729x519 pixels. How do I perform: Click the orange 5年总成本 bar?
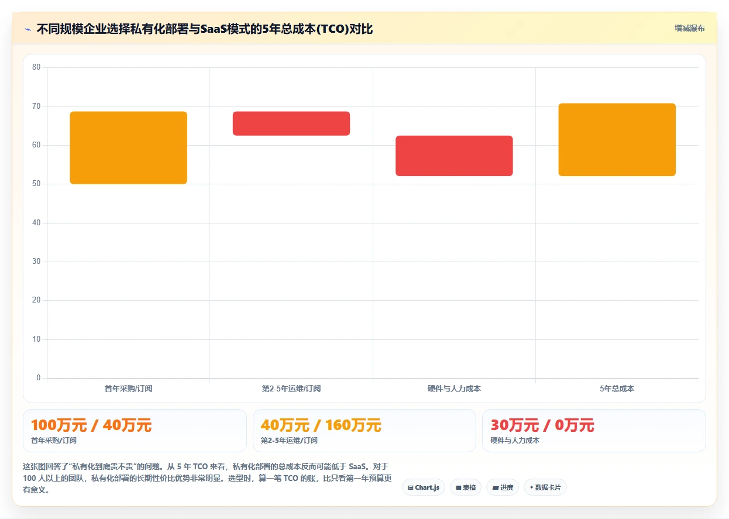617,140
